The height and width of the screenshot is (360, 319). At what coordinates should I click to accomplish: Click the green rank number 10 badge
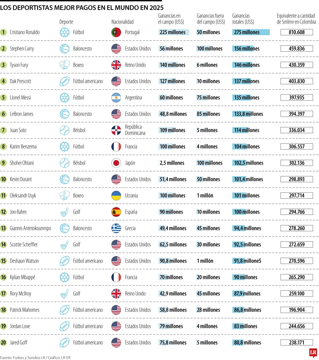[x=3, y=179]
